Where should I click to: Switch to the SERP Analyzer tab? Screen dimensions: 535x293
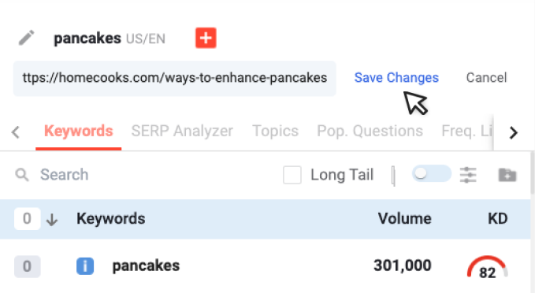tap(182, 131)
